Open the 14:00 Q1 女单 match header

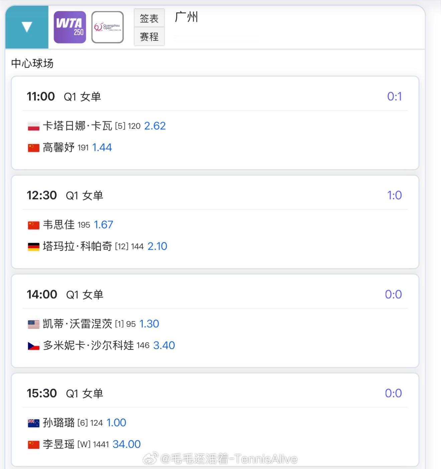click(x=65, y=295)
